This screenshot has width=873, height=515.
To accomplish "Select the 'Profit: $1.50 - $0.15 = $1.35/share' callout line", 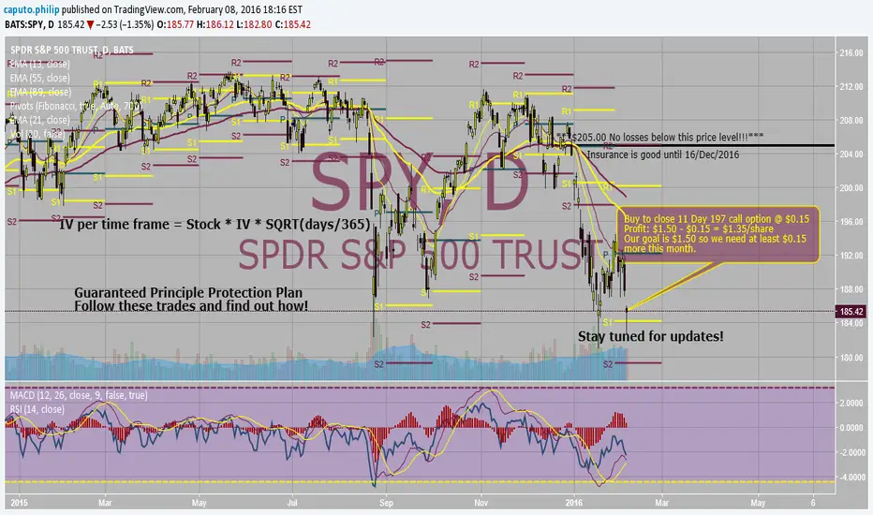I will [698, 228].
